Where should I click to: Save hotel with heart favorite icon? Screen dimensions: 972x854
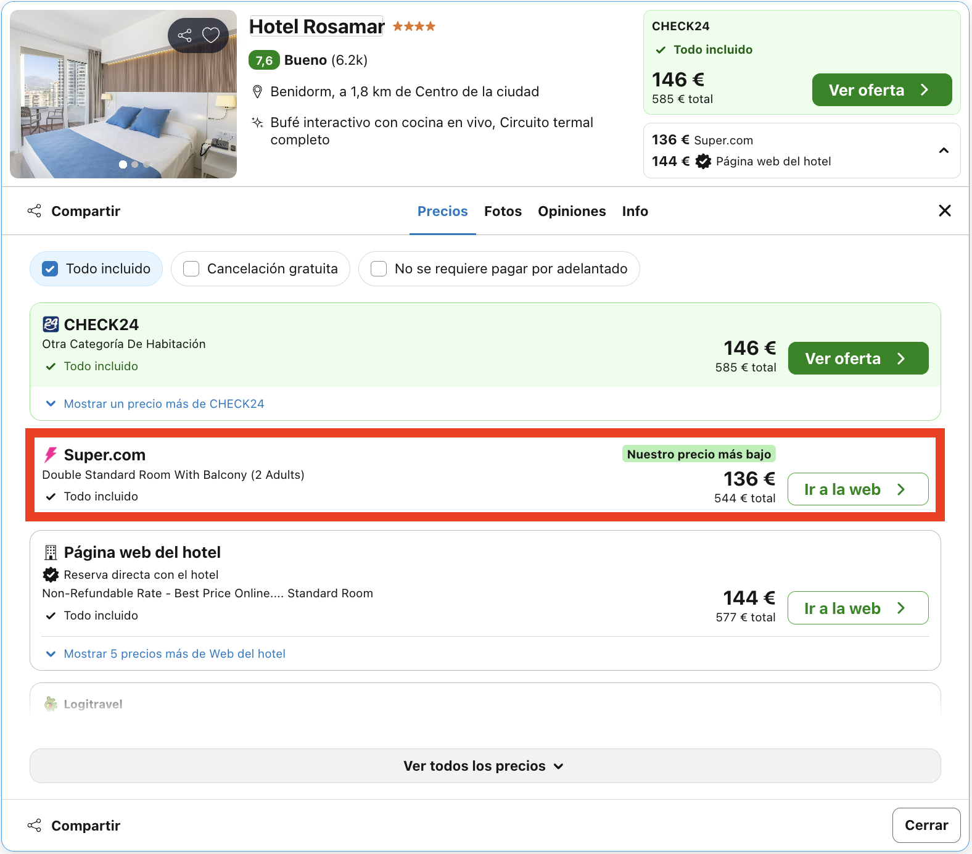point(211,35)
